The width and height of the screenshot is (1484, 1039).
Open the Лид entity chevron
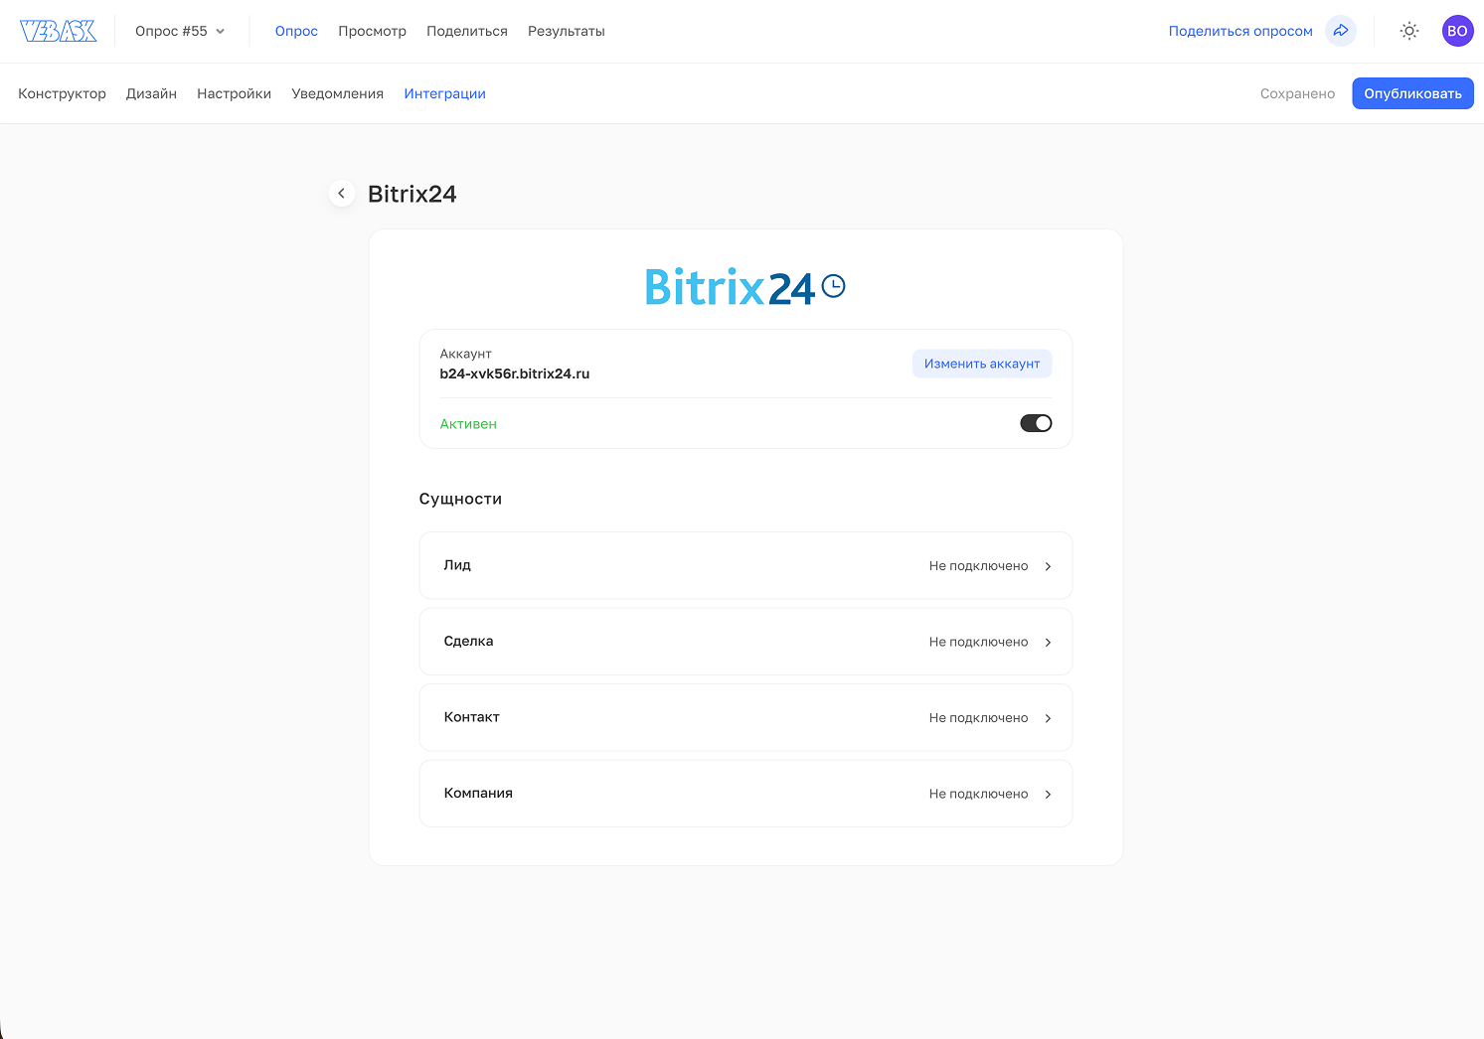coord(1048,566)
